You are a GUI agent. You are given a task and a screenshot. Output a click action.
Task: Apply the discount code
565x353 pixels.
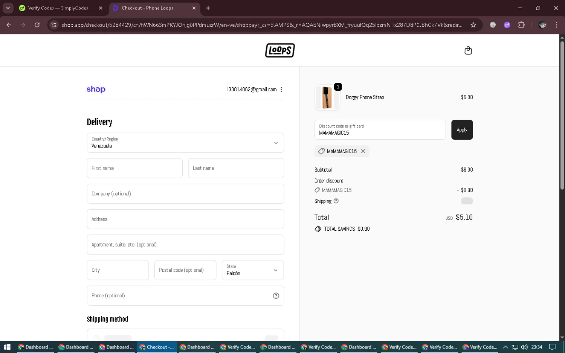click(x=462, y=130)
